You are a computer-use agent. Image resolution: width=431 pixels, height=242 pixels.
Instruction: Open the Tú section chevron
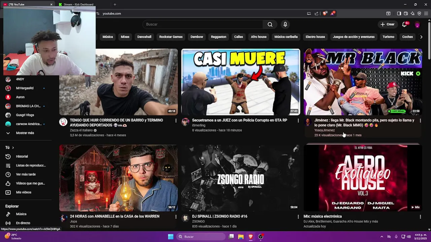[x=13, y=148]
